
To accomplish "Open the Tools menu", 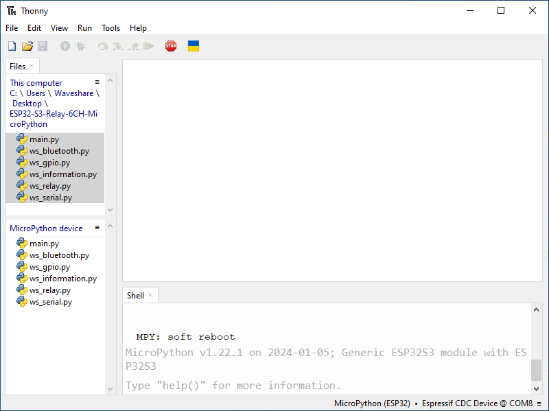I will [x=111, y=28].
